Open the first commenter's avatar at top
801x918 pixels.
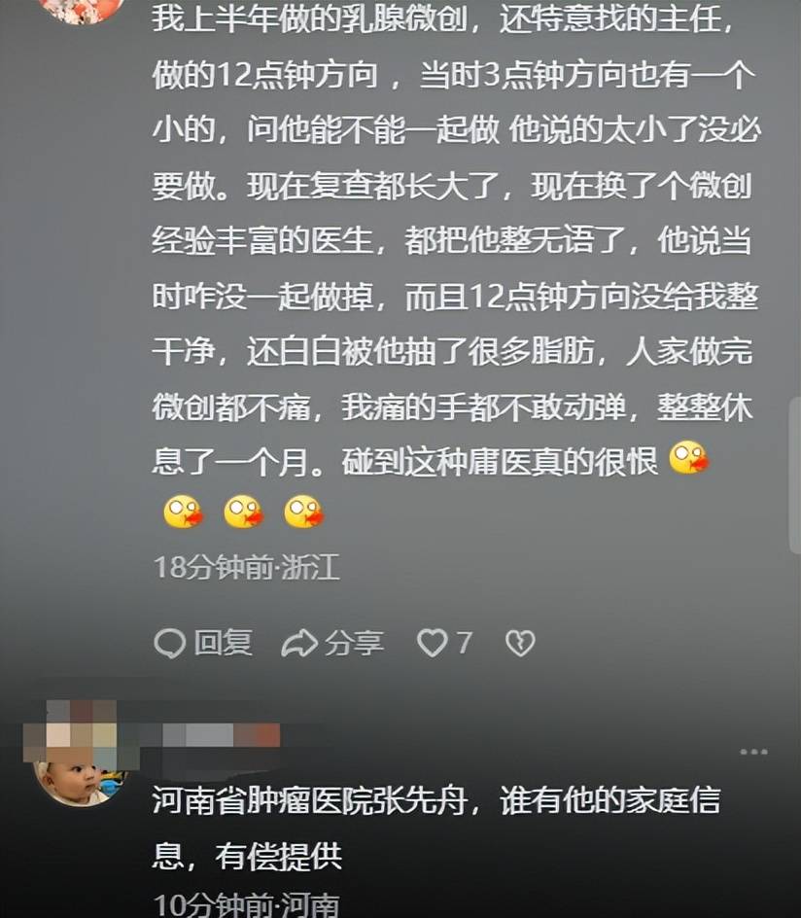[82, 11]
